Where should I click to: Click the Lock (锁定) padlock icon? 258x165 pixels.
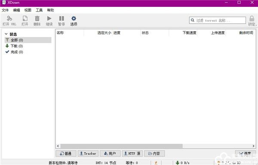(252, 18)
